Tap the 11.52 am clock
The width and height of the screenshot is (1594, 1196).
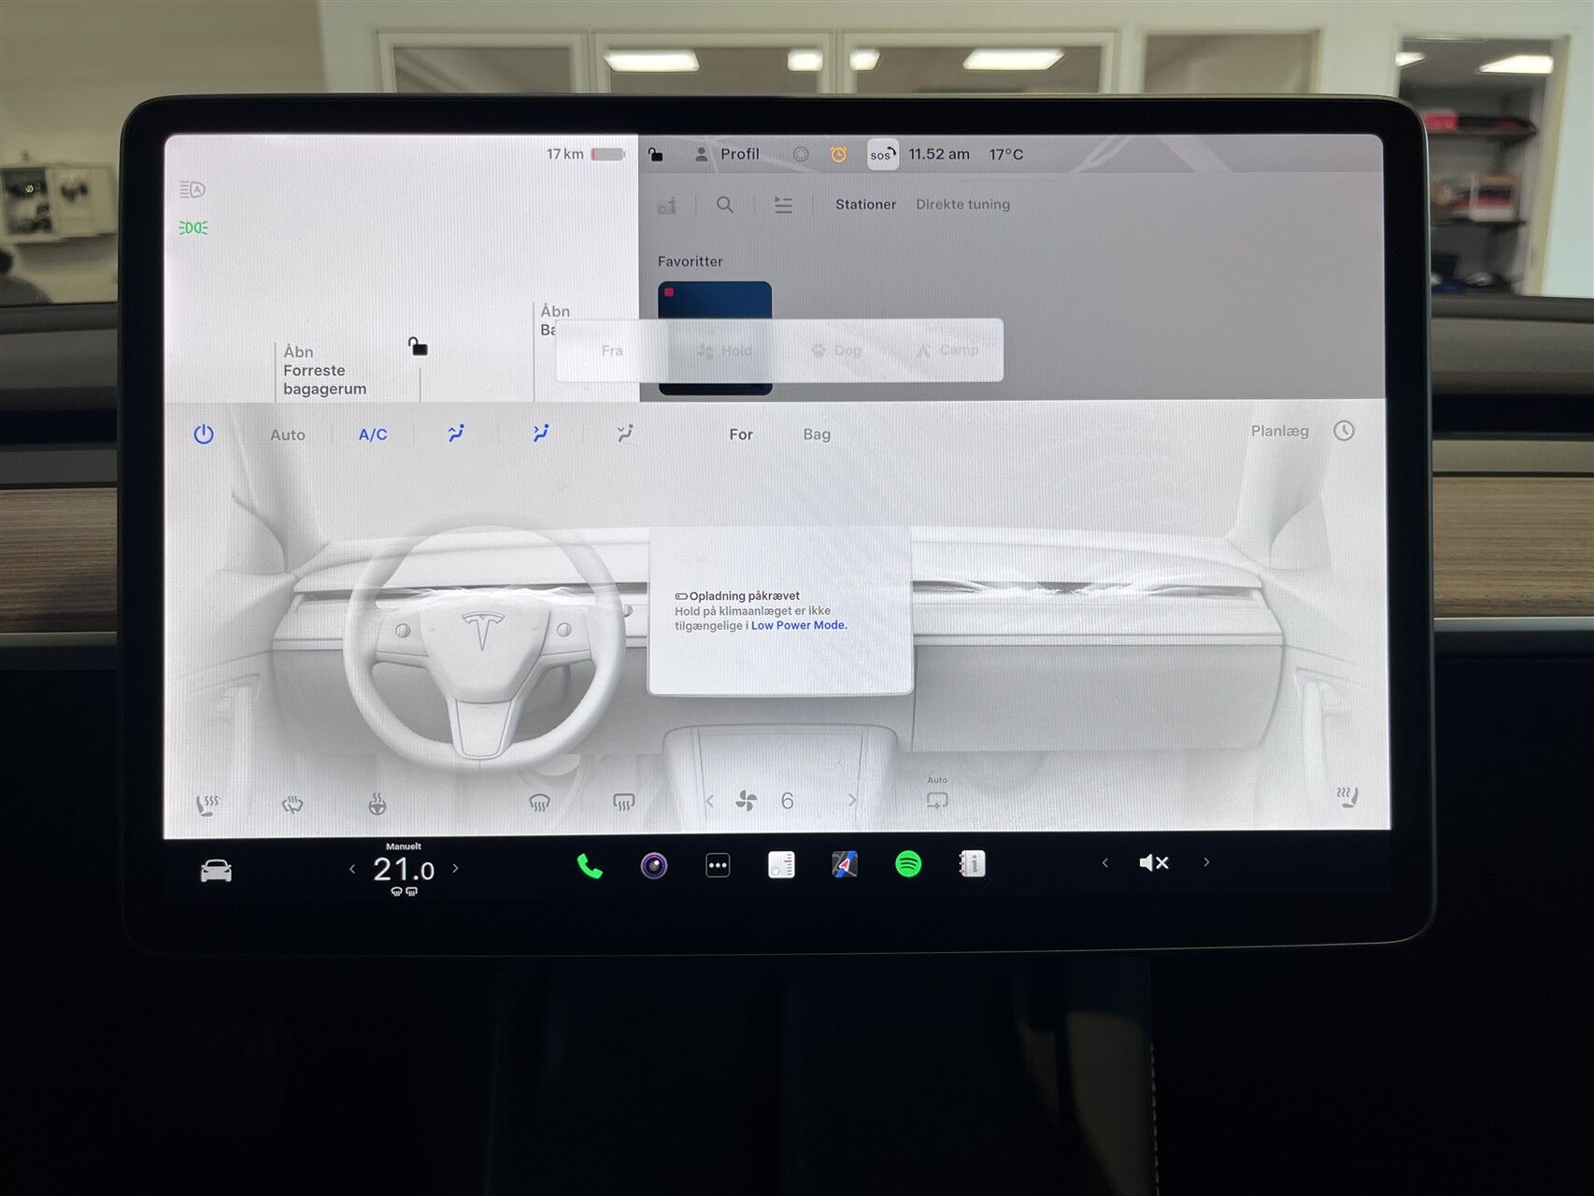pyautogui.click(x=939, y=154)
